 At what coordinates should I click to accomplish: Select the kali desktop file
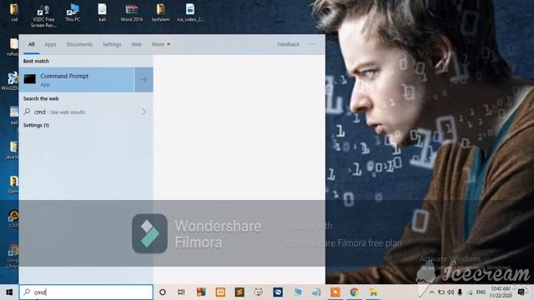pyautogui.click(x=102, y=13)
